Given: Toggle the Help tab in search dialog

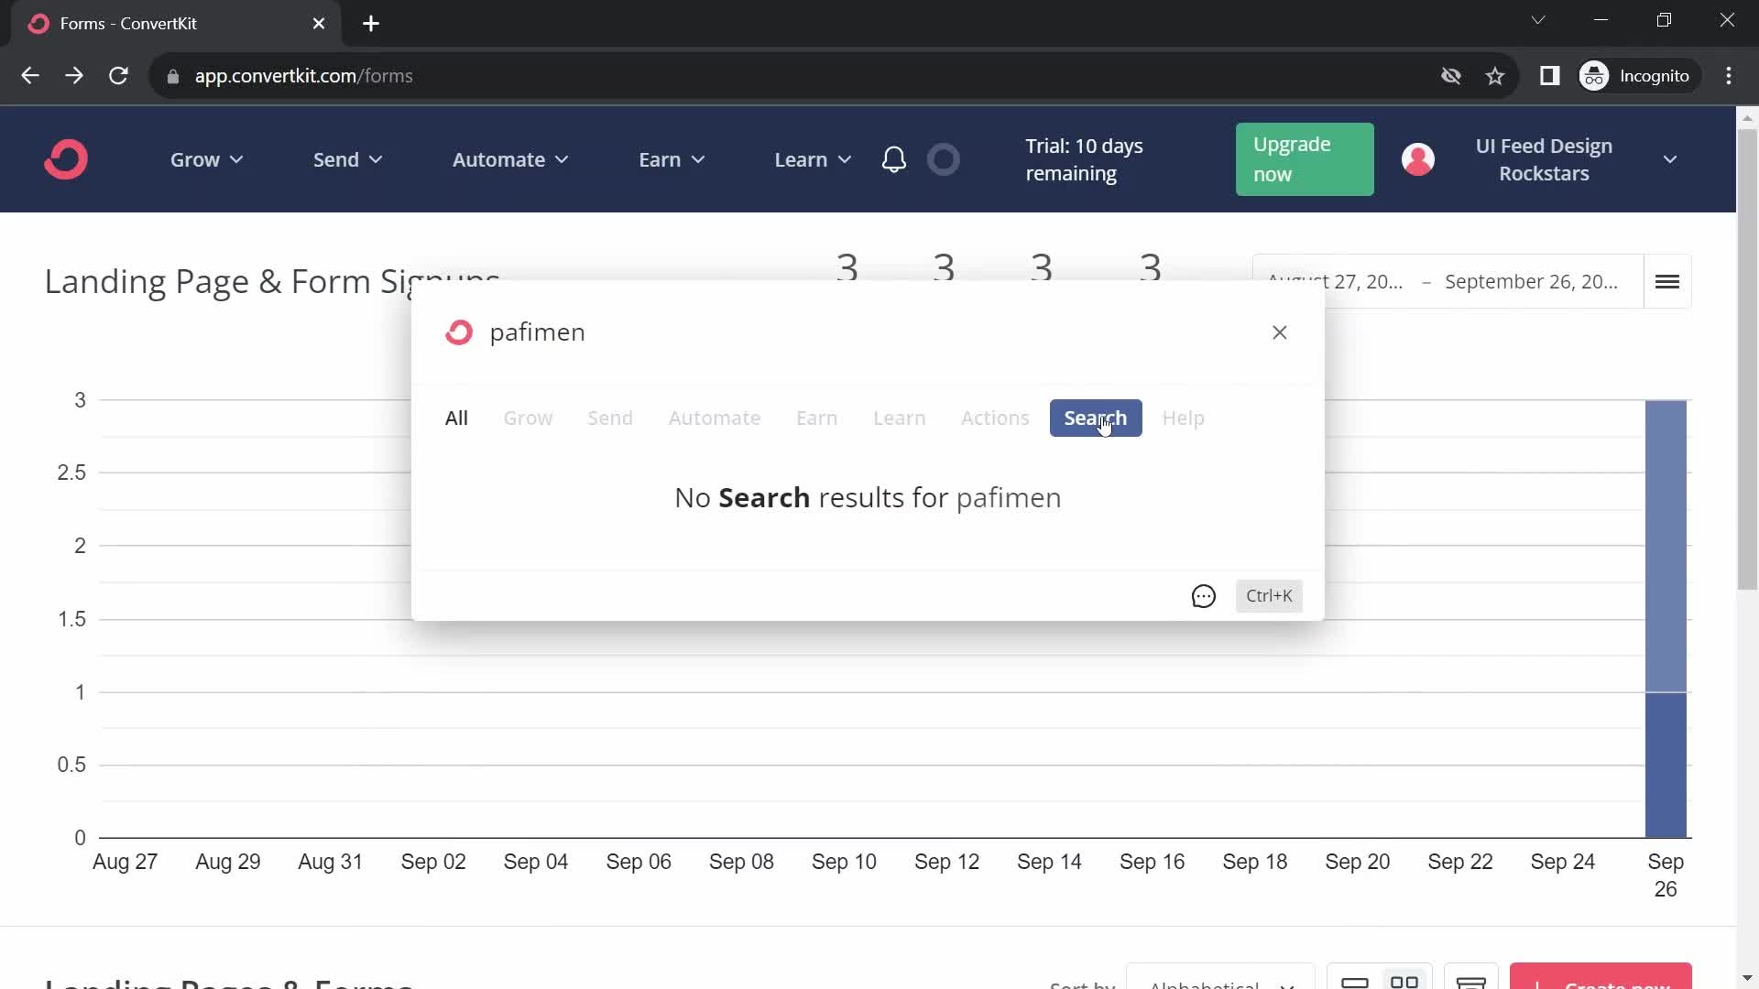Looking at the screenshot, I should 1183,418.
